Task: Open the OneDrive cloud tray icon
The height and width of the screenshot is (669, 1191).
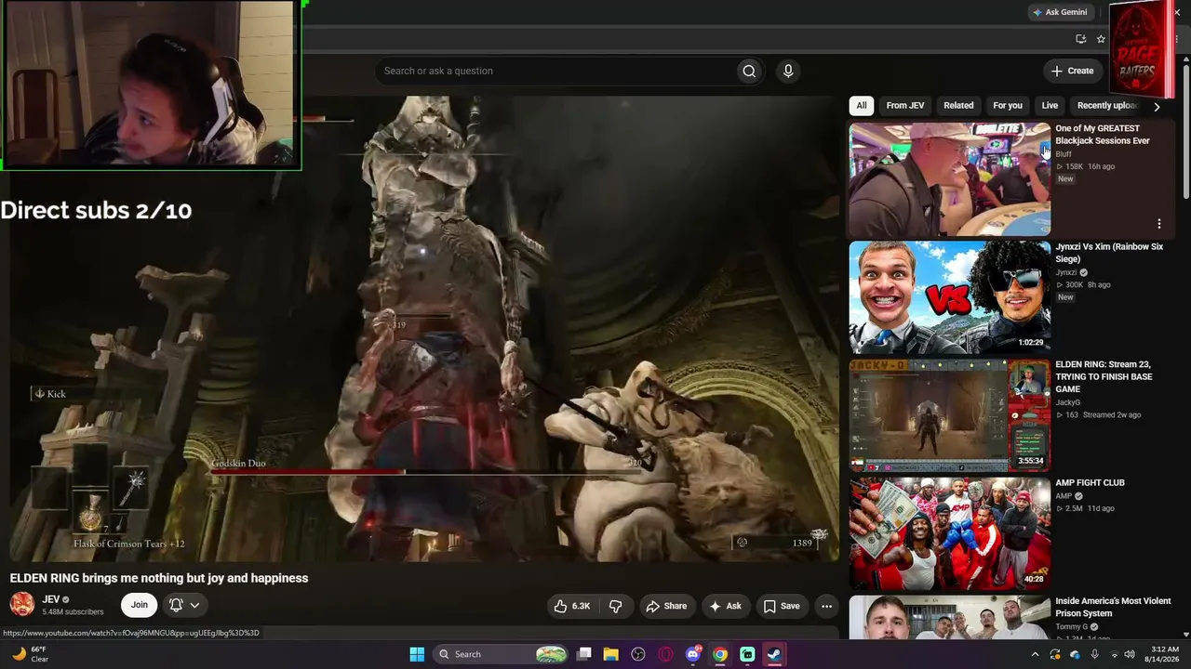Action: [x=1075, y=654]
